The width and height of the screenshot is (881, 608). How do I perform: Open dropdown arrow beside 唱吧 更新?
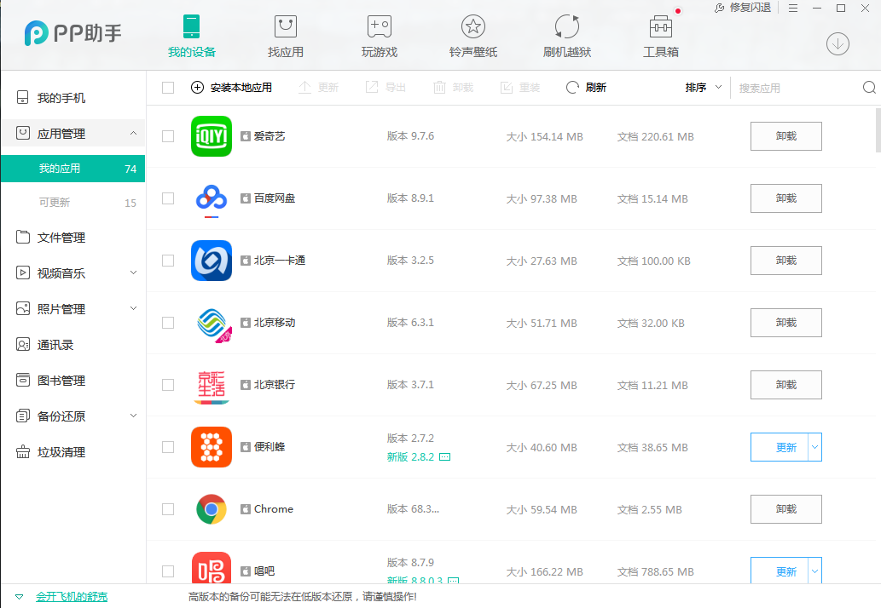tap(814, 571)
